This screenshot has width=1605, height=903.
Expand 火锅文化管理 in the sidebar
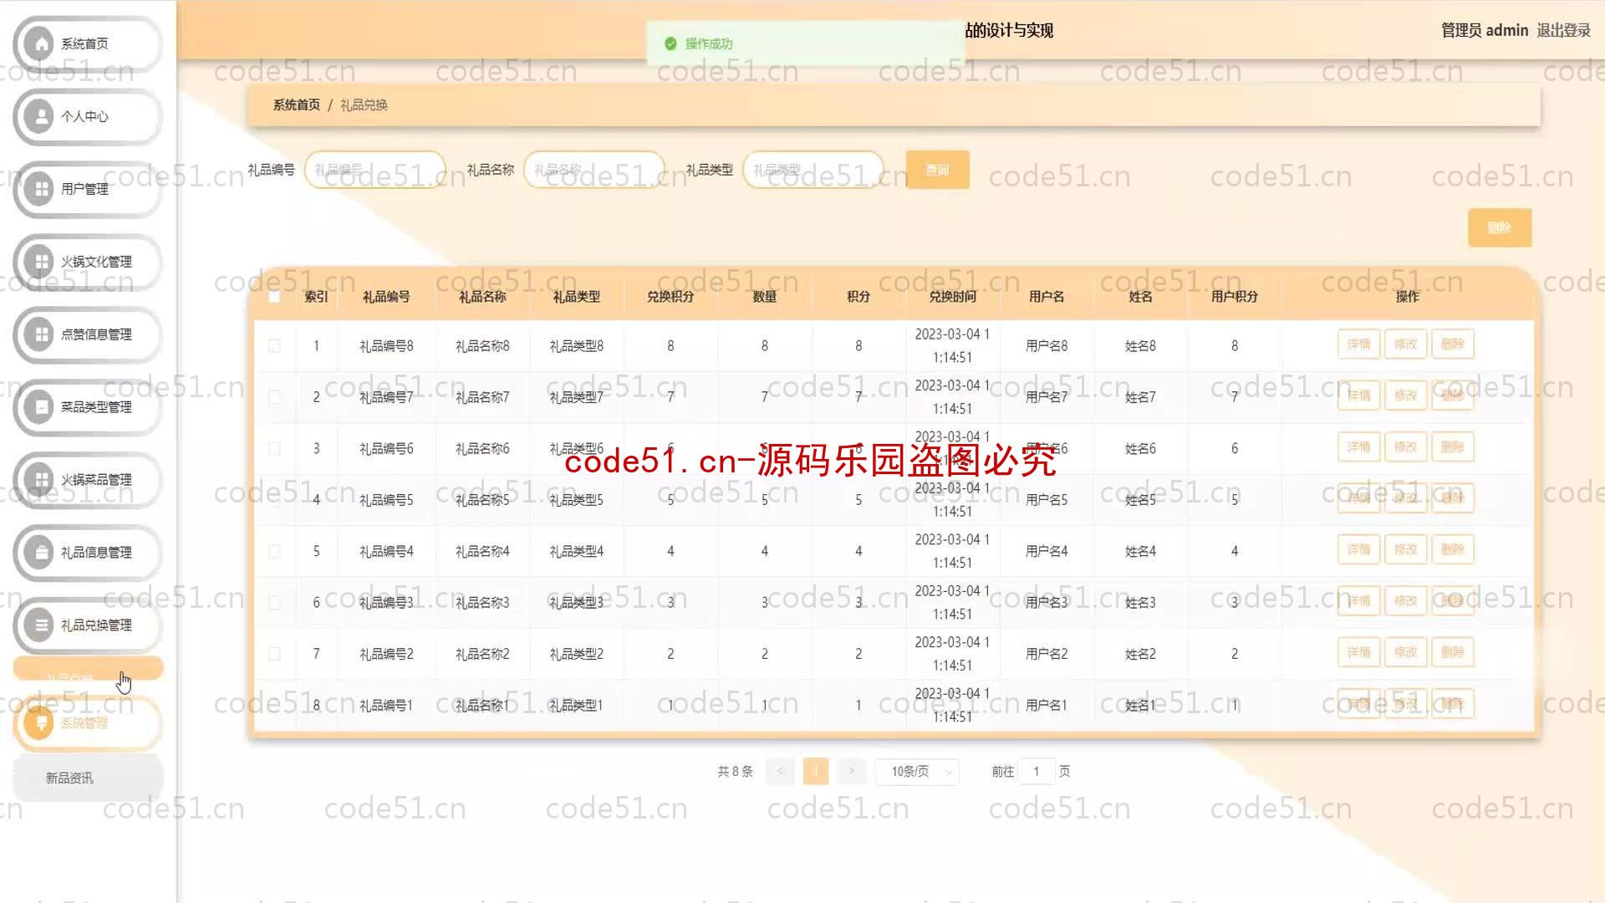pyautogui.click(x=88, y=262)
